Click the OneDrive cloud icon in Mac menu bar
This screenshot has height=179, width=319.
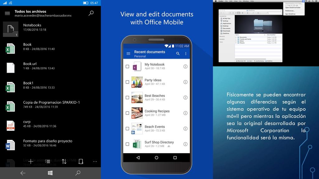[x=303, y=1]
